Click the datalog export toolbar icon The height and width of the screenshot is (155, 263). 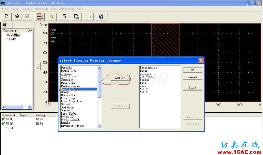pos(76,17)
